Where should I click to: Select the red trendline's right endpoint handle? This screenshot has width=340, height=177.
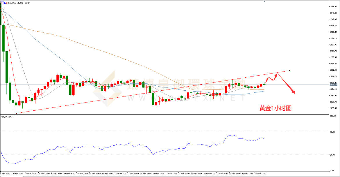pos(290,70)
